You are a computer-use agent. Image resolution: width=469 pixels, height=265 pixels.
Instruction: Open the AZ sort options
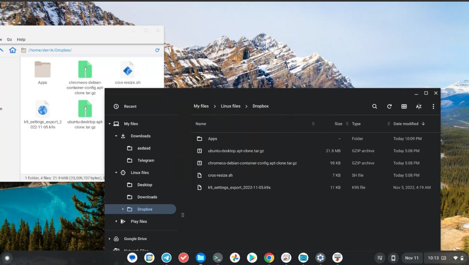click(x=419, y=106)
